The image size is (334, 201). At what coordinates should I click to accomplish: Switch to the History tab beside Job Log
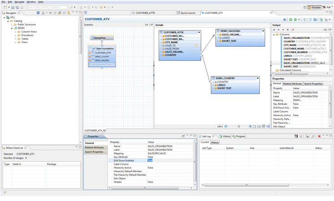[x=226, y=136]
